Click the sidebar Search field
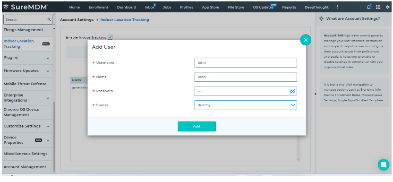This screenshot has height=182, width=393. pyautogui.click(x=27, y=19)
